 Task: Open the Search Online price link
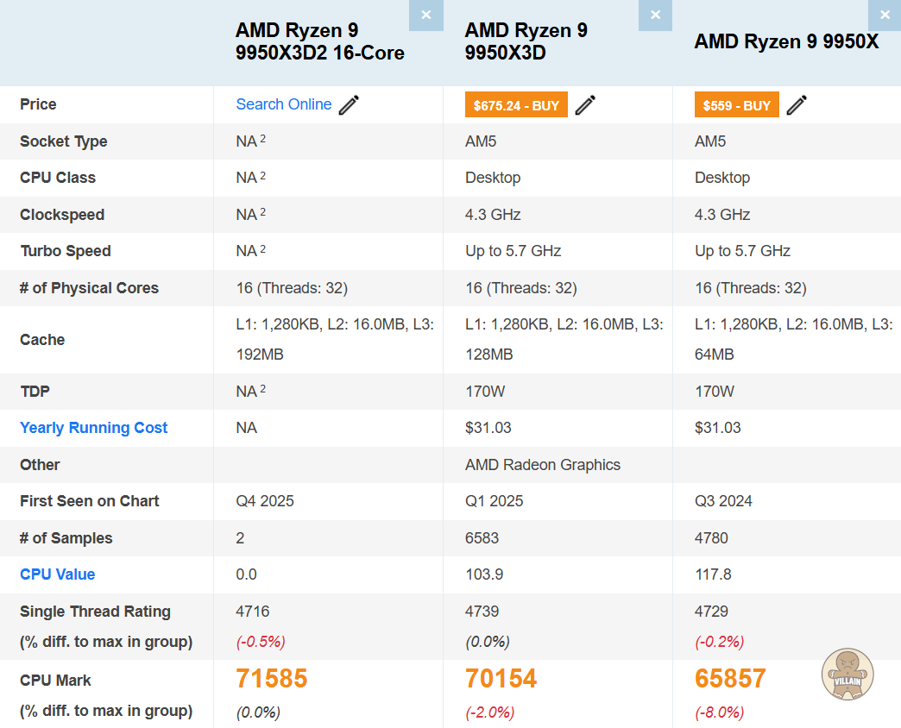coord(283,104)
